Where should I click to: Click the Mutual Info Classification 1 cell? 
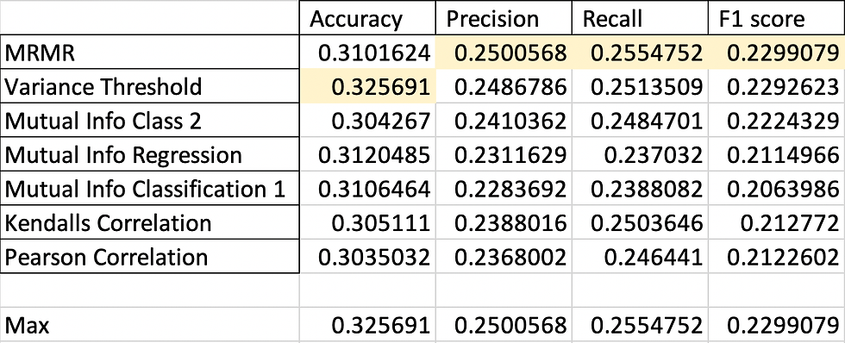pos(150,188)
